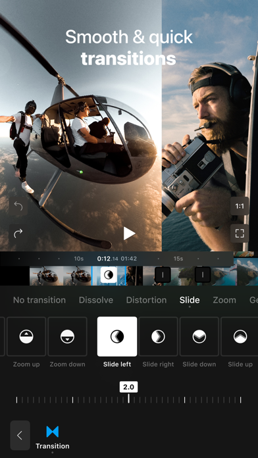Play the video preview
The width and height of the screenshot is (258, 458).
(129, 234)
